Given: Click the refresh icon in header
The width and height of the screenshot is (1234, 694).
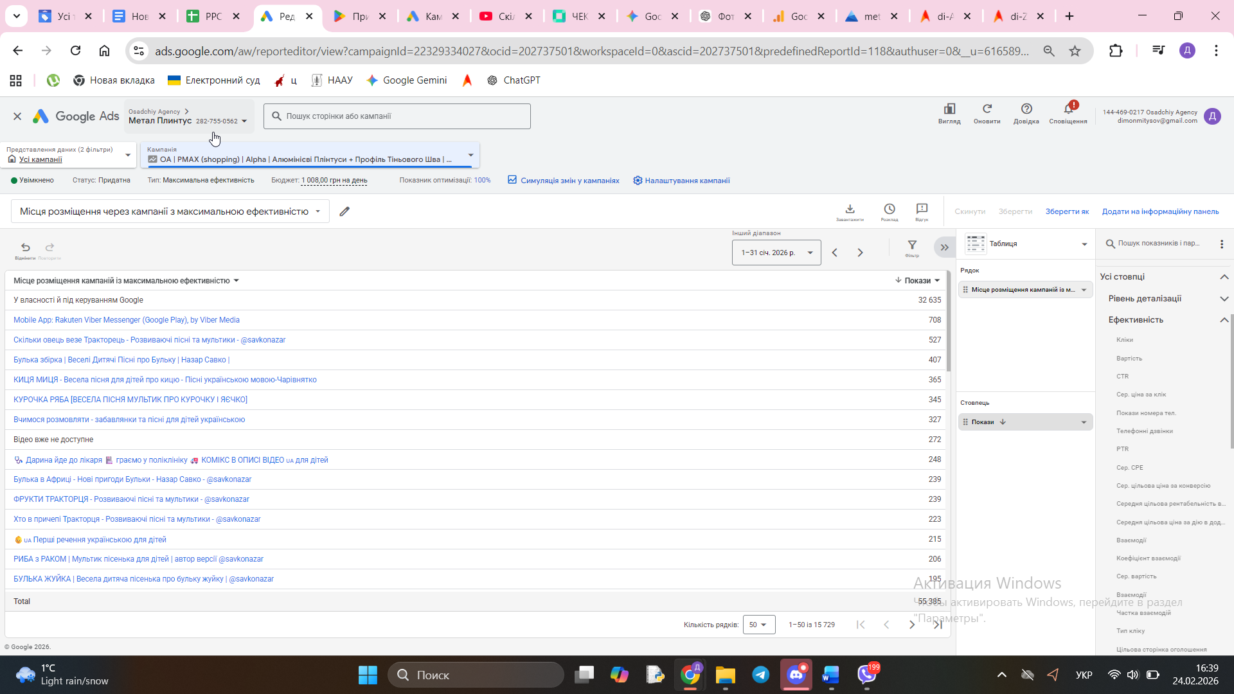Looking at the screenshot, I should [x=987, y=109].
